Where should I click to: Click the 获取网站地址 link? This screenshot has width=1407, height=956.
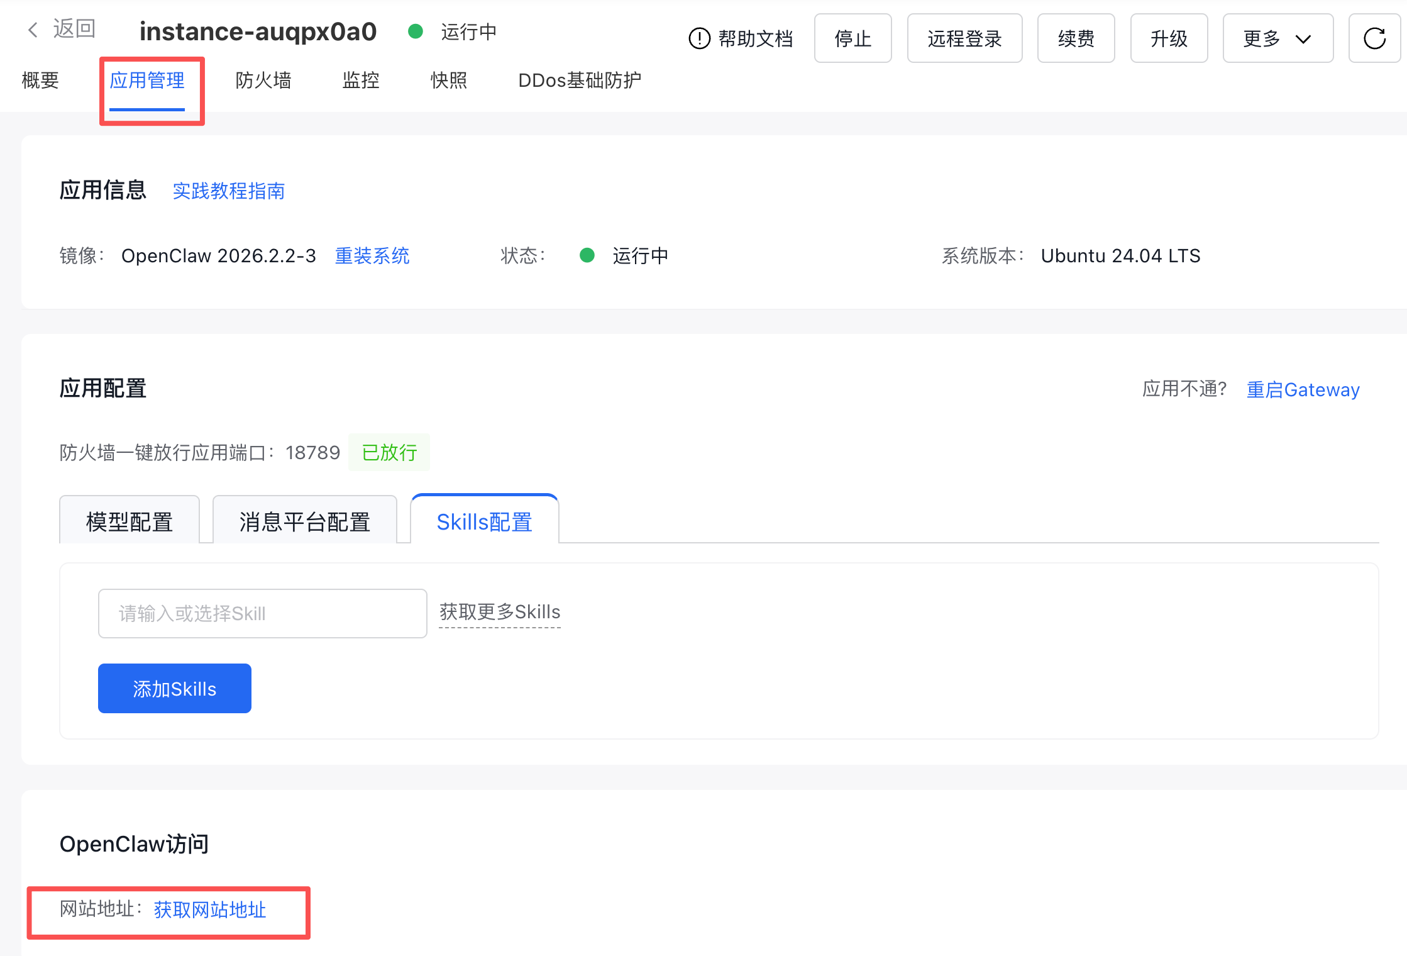pos(210,909)
